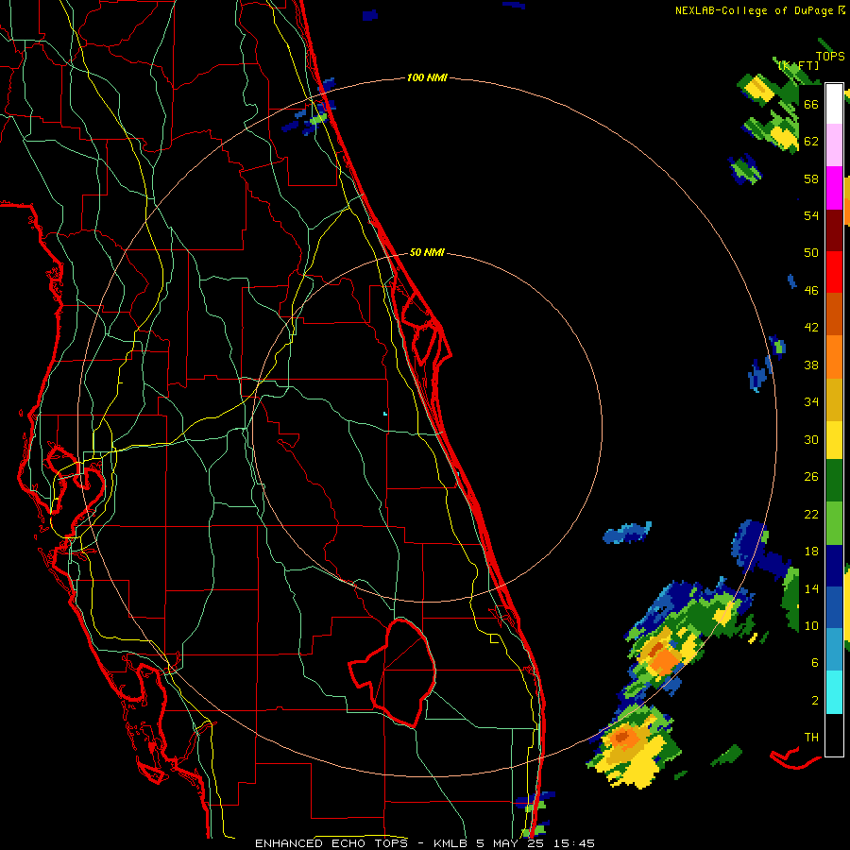Click the 50 value on the legend
The image size is (850, 850).
click(811, 253)
